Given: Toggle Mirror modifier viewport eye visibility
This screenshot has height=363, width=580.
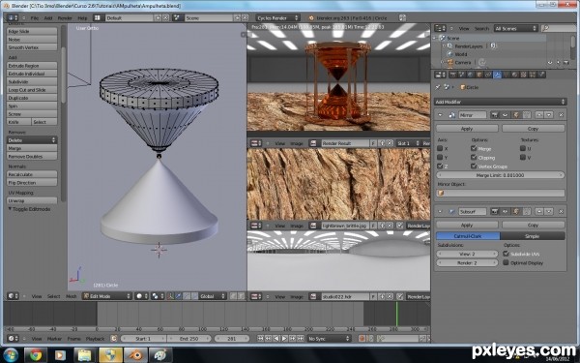Looking at the screenshot, I should click(x=505, y=115).
